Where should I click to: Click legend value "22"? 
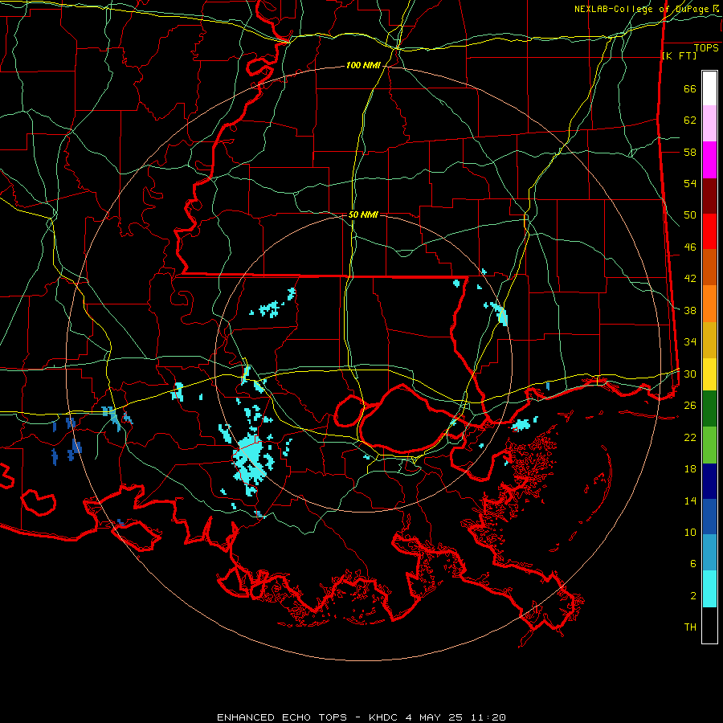[690, 437]
